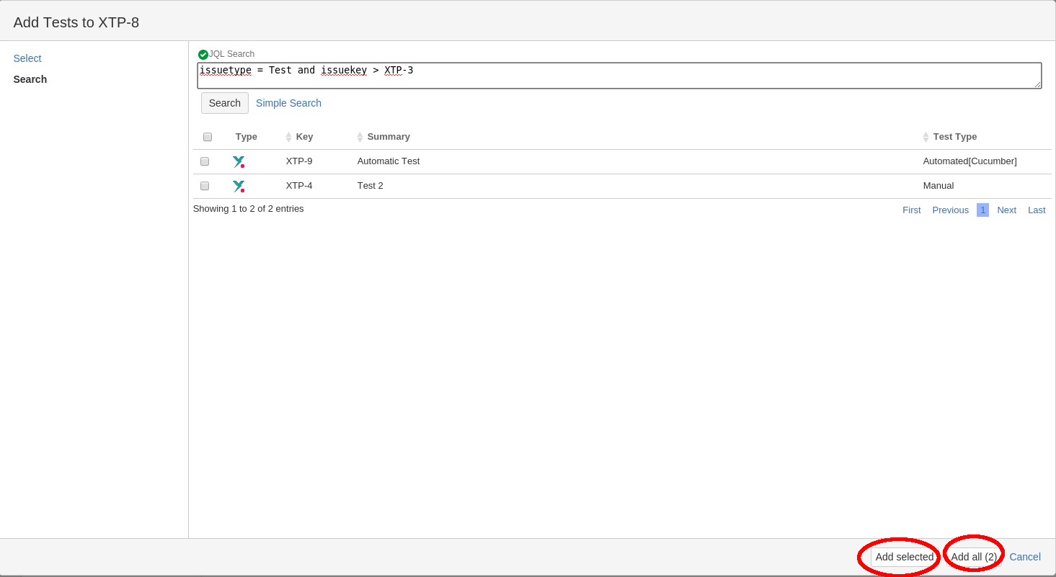Image resolution: width=1056 pixels, height=577 pixels.
Task: Click the Type column header
Action: point(247,137)
